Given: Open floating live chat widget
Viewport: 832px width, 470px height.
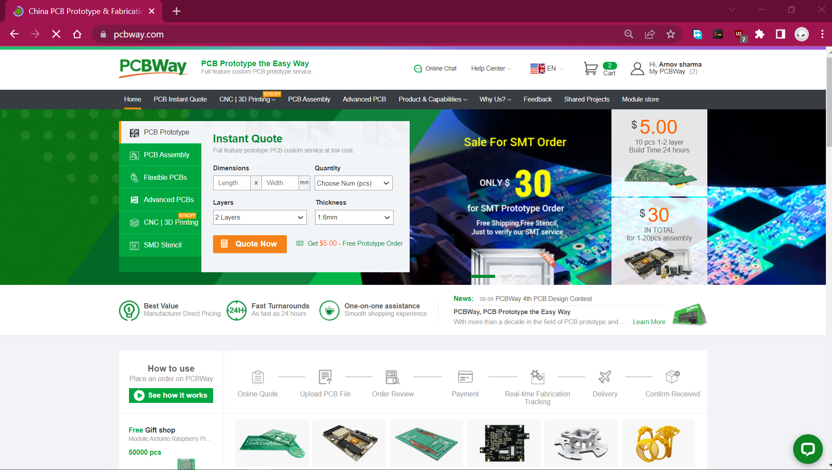Looking at the screenshot, I should click(x=808, y=449).
